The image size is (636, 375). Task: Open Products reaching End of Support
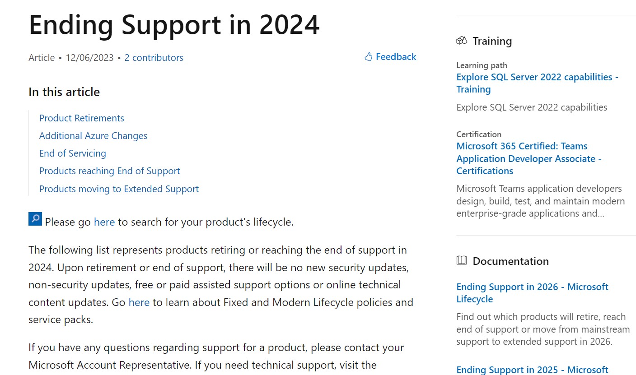109,171
